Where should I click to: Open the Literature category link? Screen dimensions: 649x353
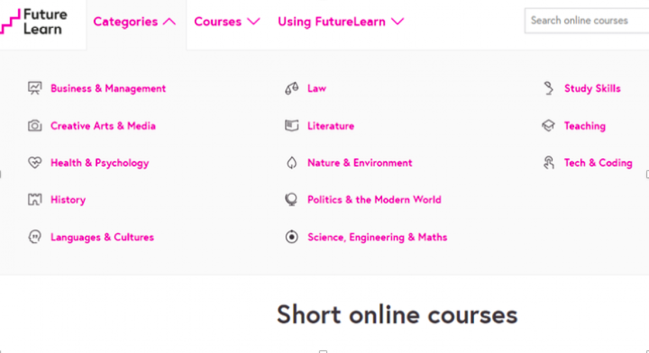point(331,125)
